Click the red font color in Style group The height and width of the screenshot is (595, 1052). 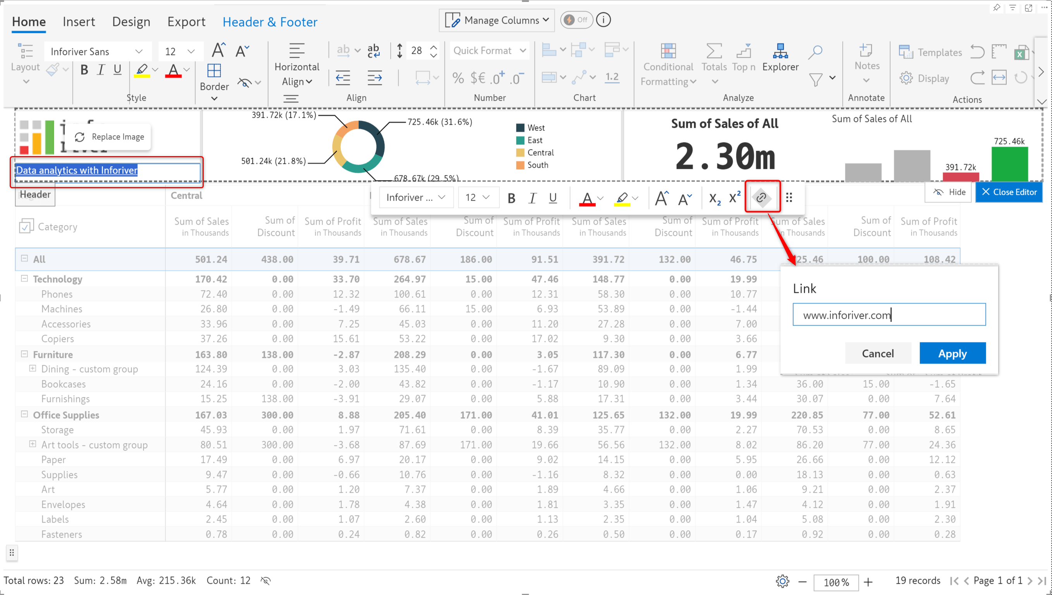pyautogui.click(x=173, y=71)
